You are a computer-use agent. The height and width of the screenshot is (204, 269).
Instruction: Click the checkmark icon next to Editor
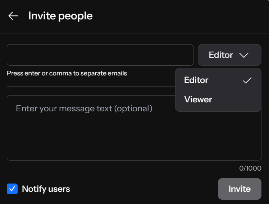[x=247, y=80]
